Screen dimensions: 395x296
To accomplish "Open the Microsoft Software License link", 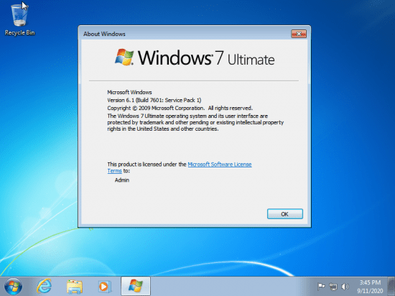I will (x=220, y=165).
